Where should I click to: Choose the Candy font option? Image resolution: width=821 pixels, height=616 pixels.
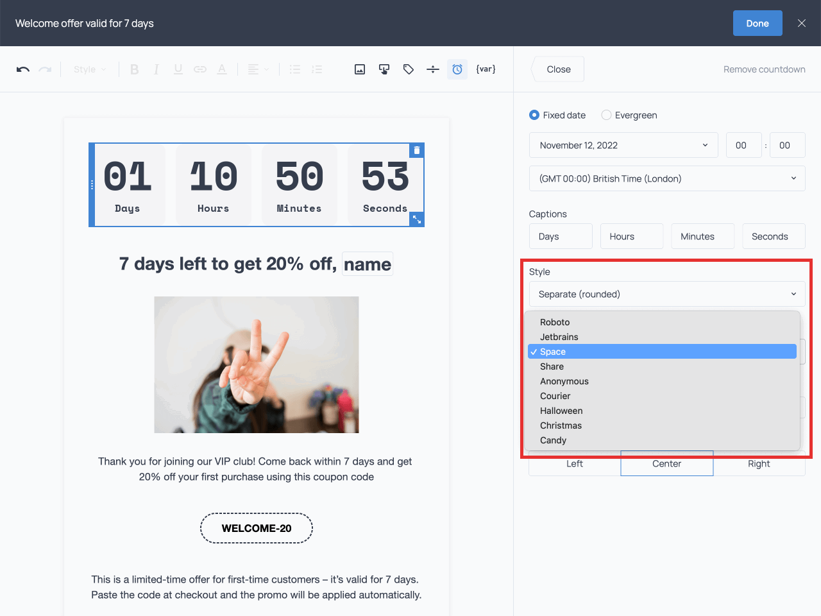click(x=662, y=440)
